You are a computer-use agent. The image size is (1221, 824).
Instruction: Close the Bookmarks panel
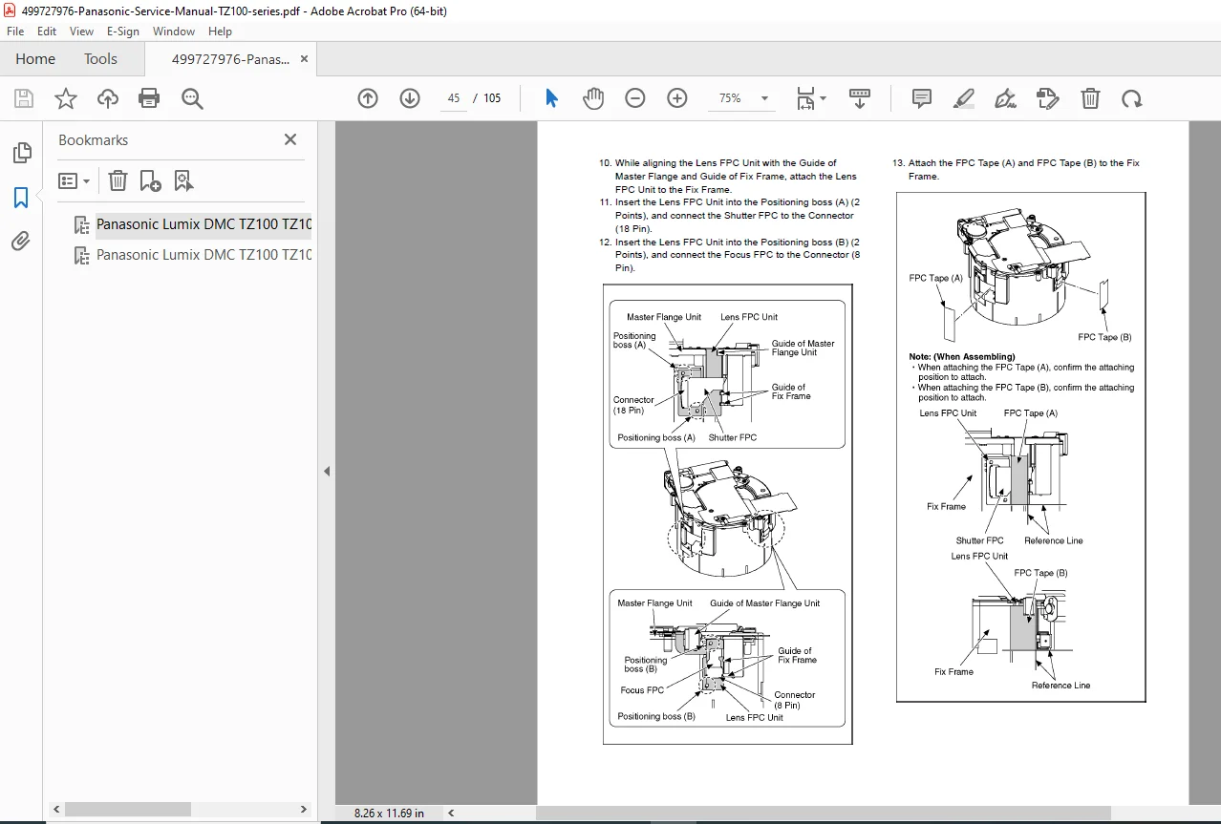290,139
